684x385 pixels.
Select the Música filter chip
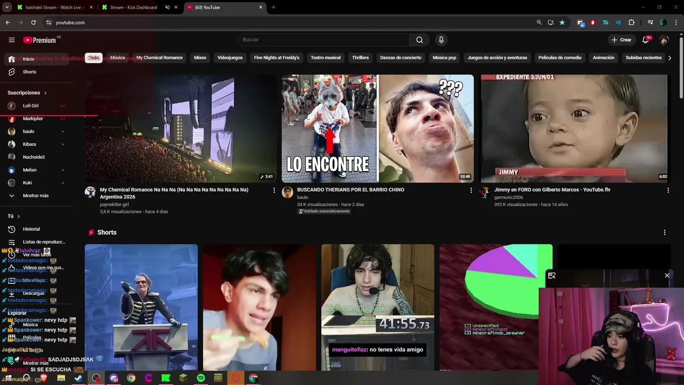118,58
